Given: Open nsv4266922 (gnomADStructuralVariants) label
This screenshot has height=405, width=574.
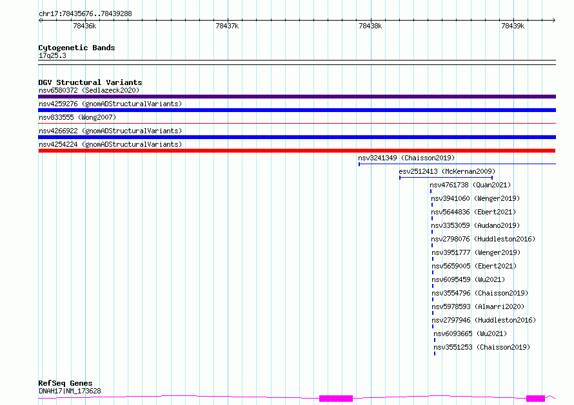Looking at the screenshot, I should tap(110, 131).
